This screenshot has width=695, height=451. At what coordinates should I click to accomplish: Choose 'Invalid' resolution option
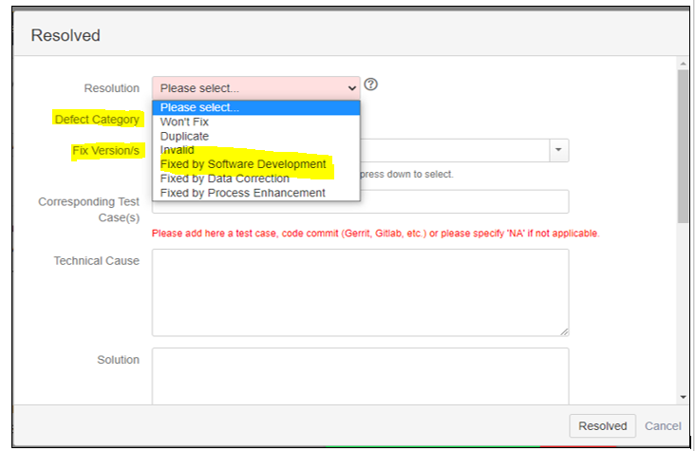pos(255,150)
